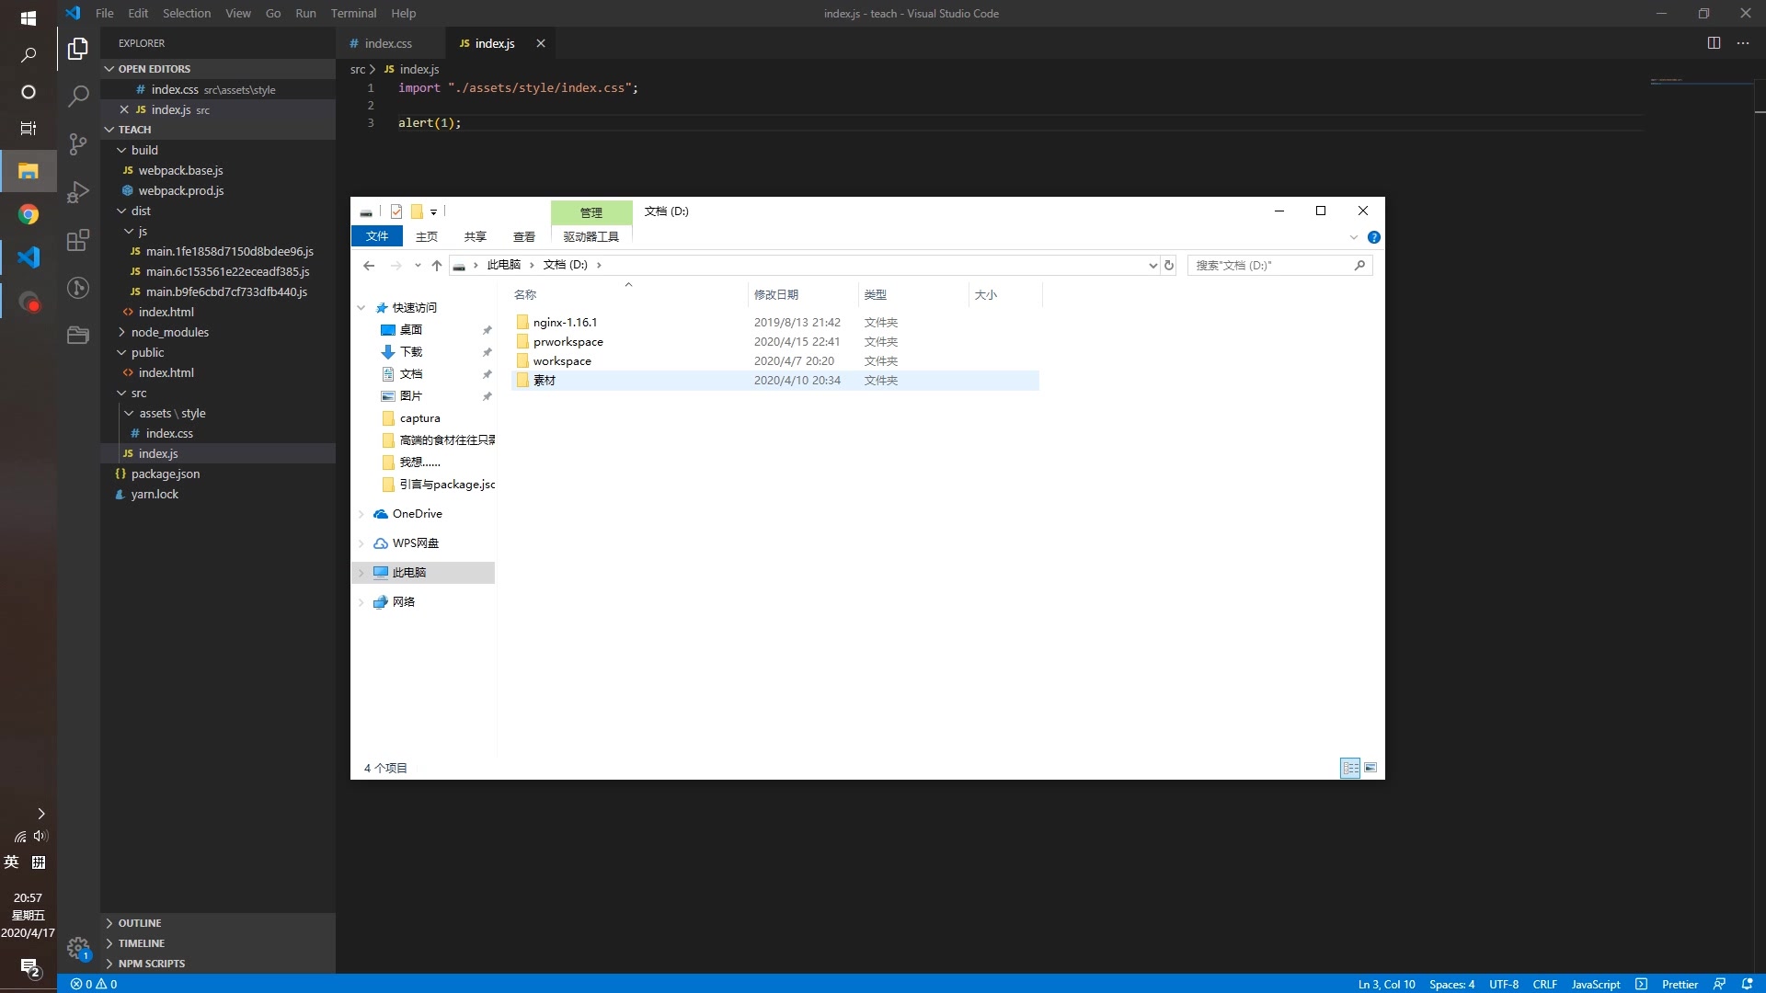Click Ln 3, Col 10 cursor position
1766x993 pixels.
[x=1387, y=984]
